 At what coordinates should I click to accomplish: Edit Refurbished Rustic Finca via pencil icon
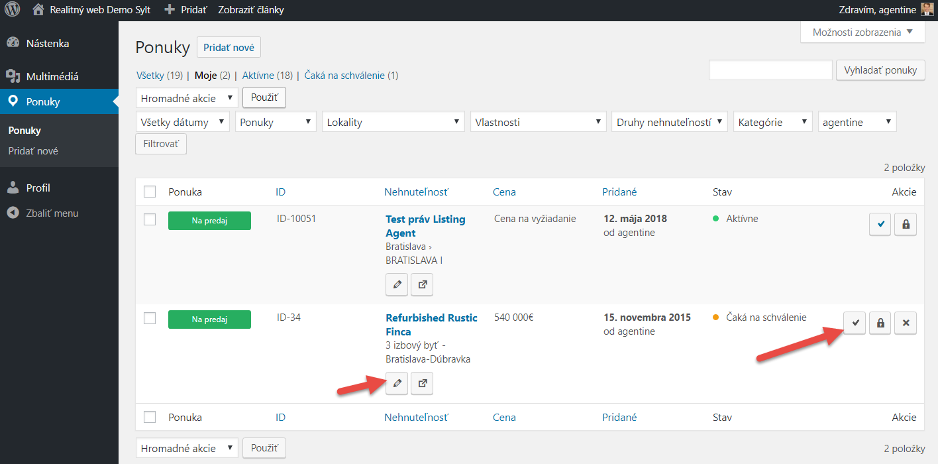pos(397,383)
